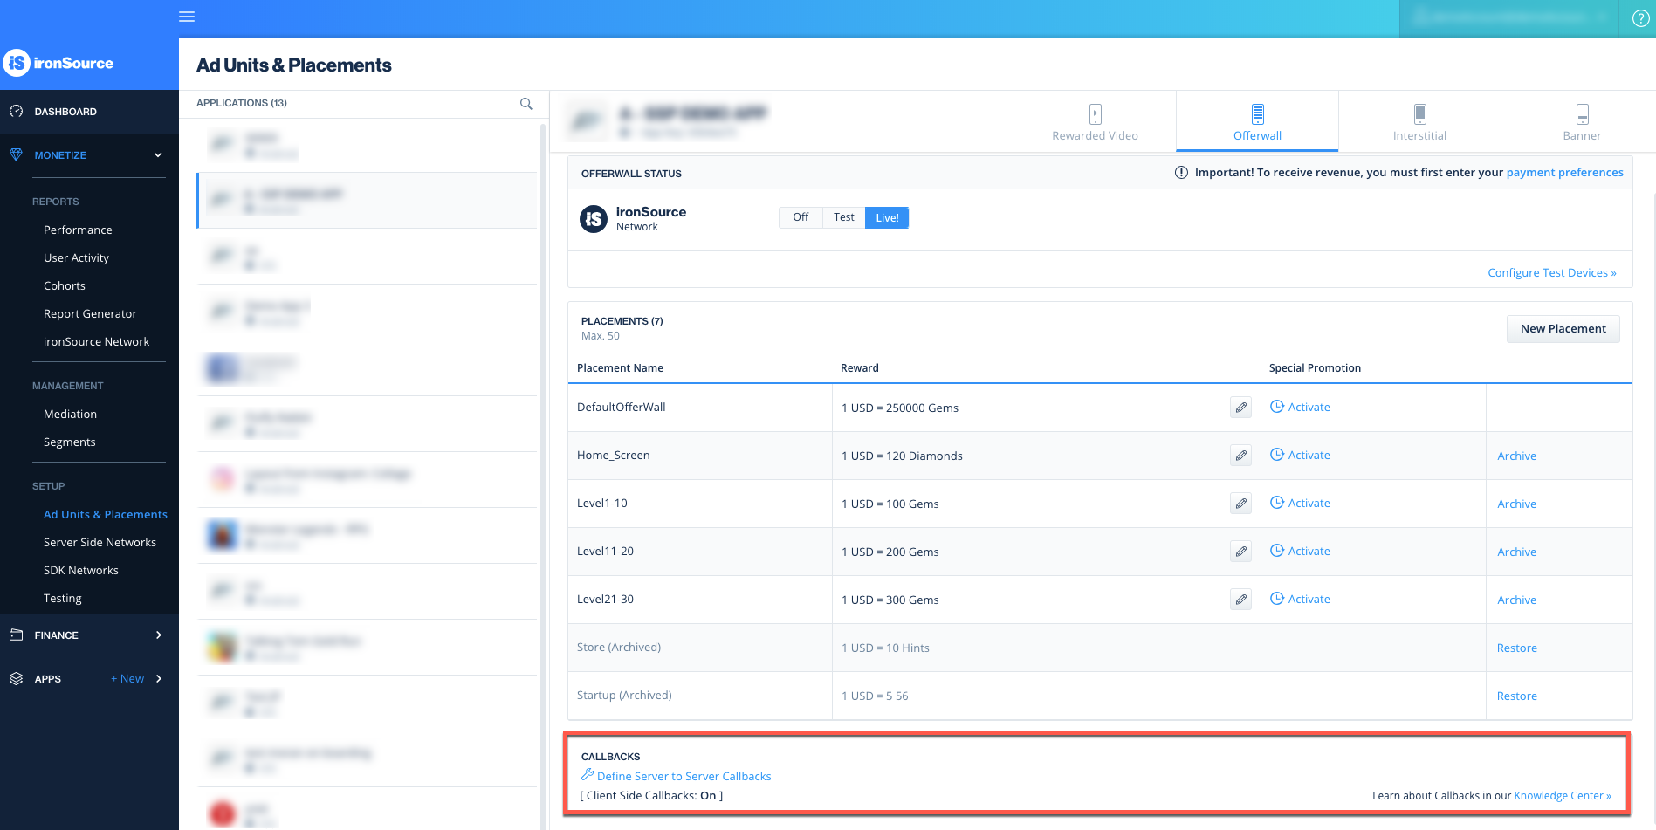This screenshot has height=830, width=1656.
Task: Click the search field in the top bar
Action: 1509,17
